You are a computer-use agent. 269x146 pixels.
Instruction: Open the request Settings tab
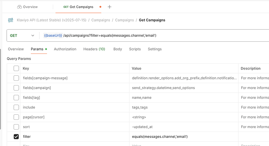(155, 49)
